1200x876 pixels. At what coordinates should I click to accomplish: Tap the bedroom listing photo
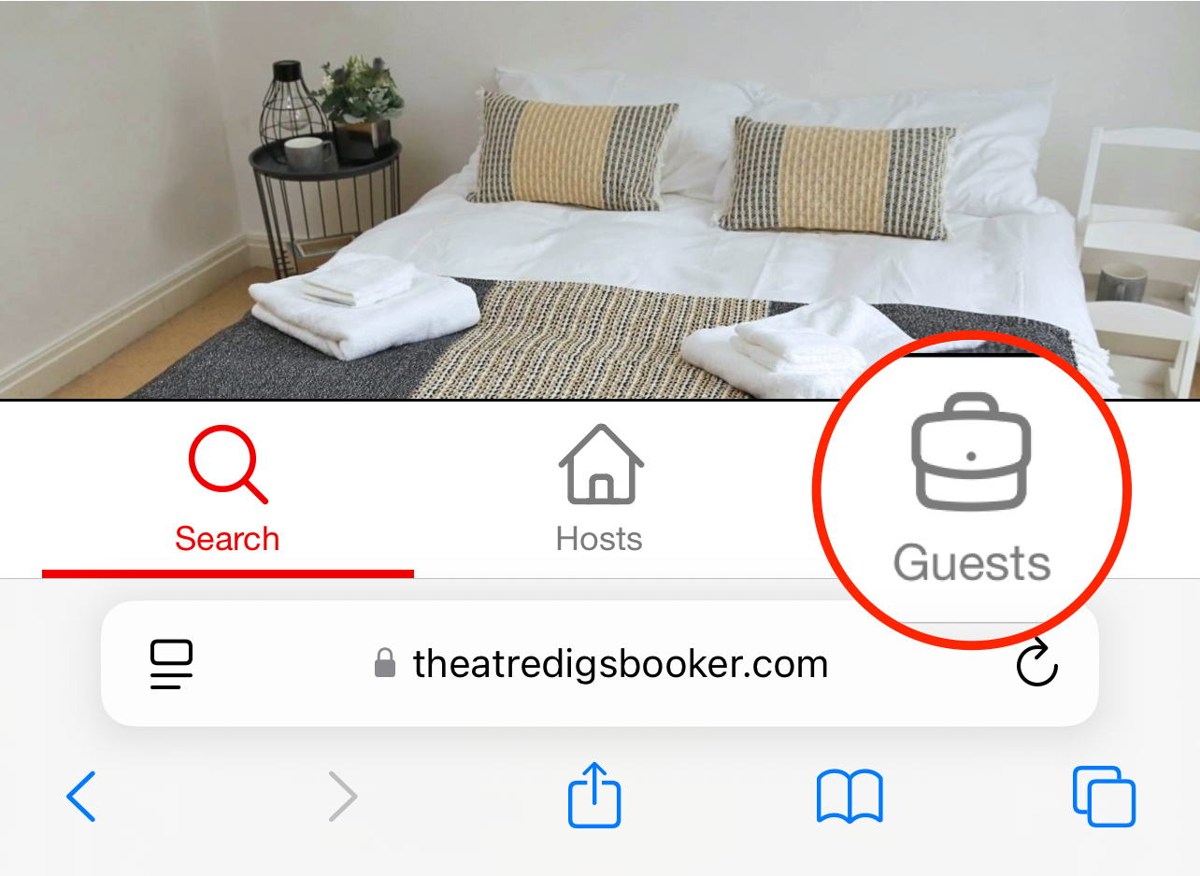tap(600, 199)
